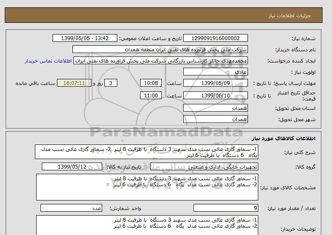Click the label مشخصات کالای مورد نیاز

pos(288,188)
